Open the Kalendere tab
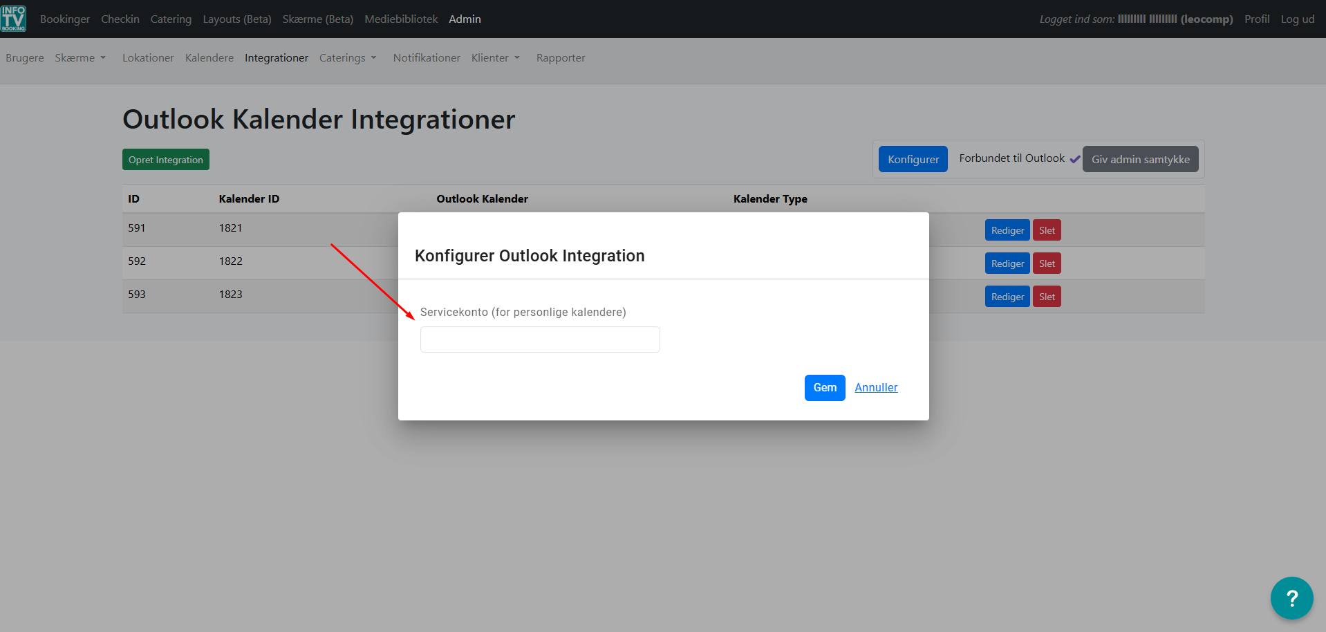Viewport: 1326px width, 632px height. [x=209, y=58]
